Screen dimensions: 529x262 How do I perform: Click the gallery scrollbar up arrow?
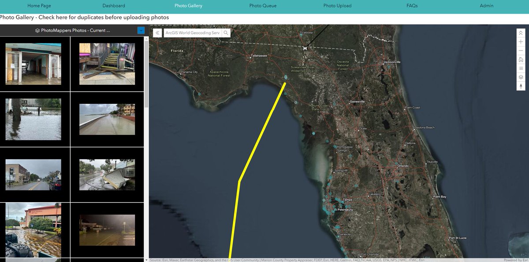pyautogui.click(x=146, y=39)
